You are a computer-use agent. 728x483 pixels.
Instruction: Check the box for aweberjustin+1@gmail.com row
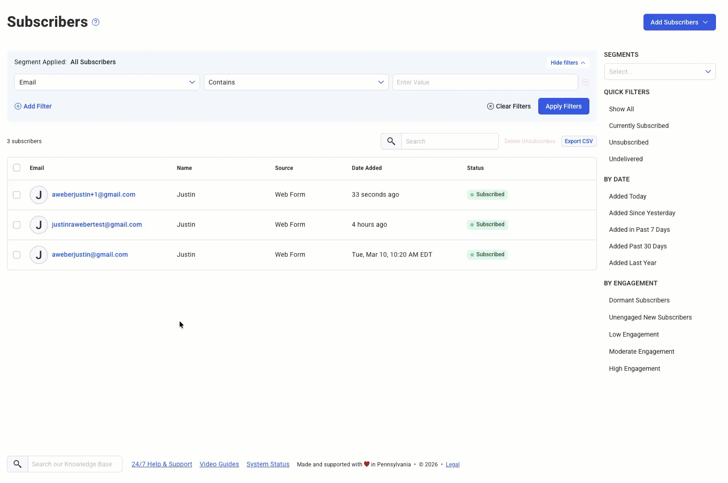tap(17, 195)
